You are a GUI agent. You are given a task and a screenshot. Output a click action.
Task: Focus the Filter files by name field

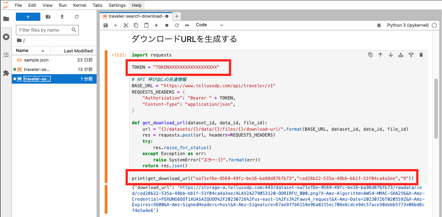tap(47, 30)
